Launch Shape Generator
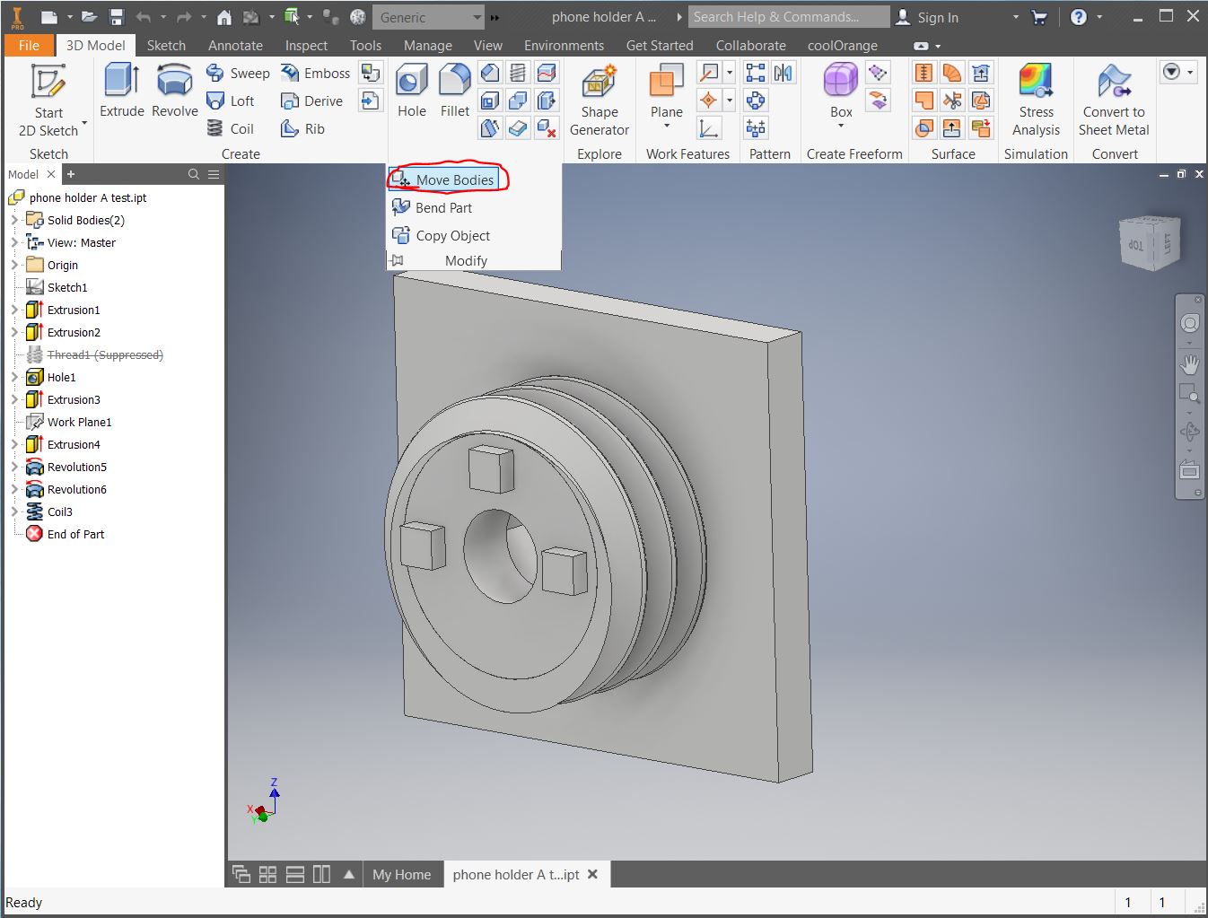The image size is (1208, 918). click(599, 100)
